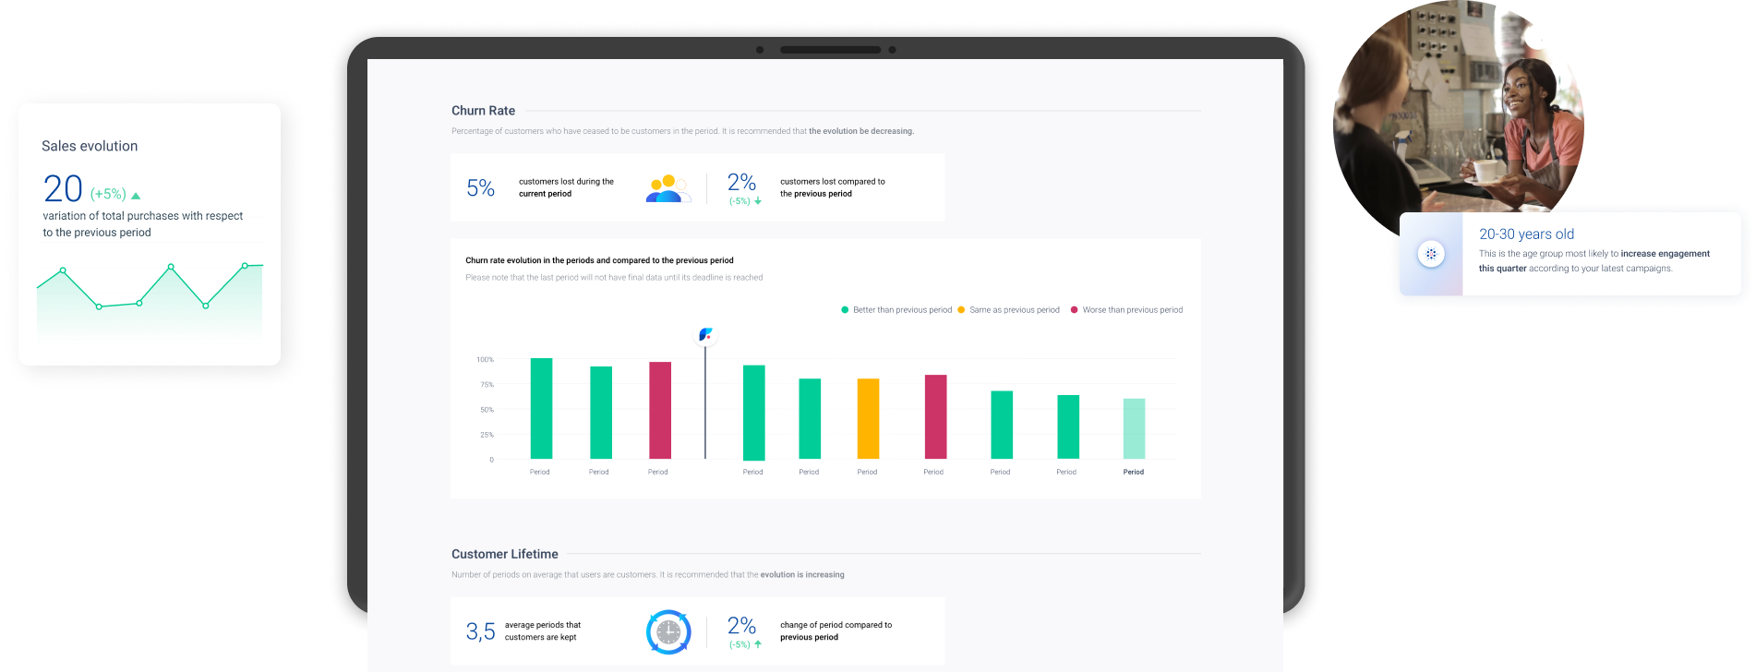Screen dimensions: 1756x672
Task: Click the yellow bar in churn chart
Action: click(x=868, y=418)
